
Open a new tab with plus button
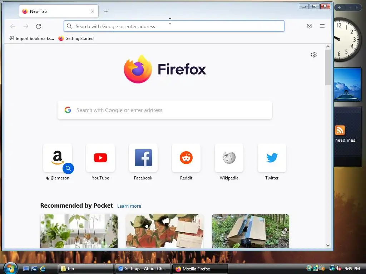pos(106,11)
